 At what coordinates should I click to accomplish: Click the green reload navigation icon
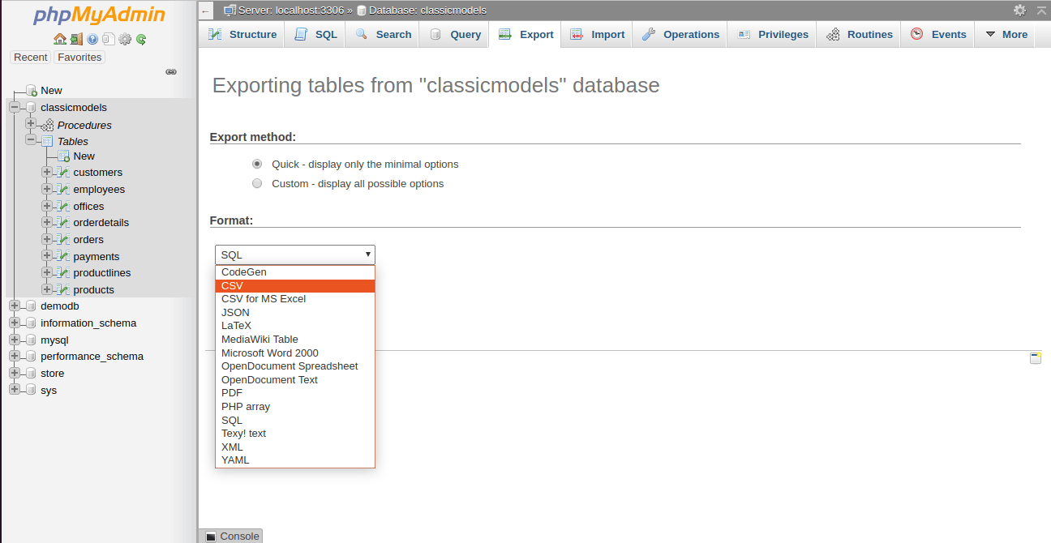[x=141, y=39]
